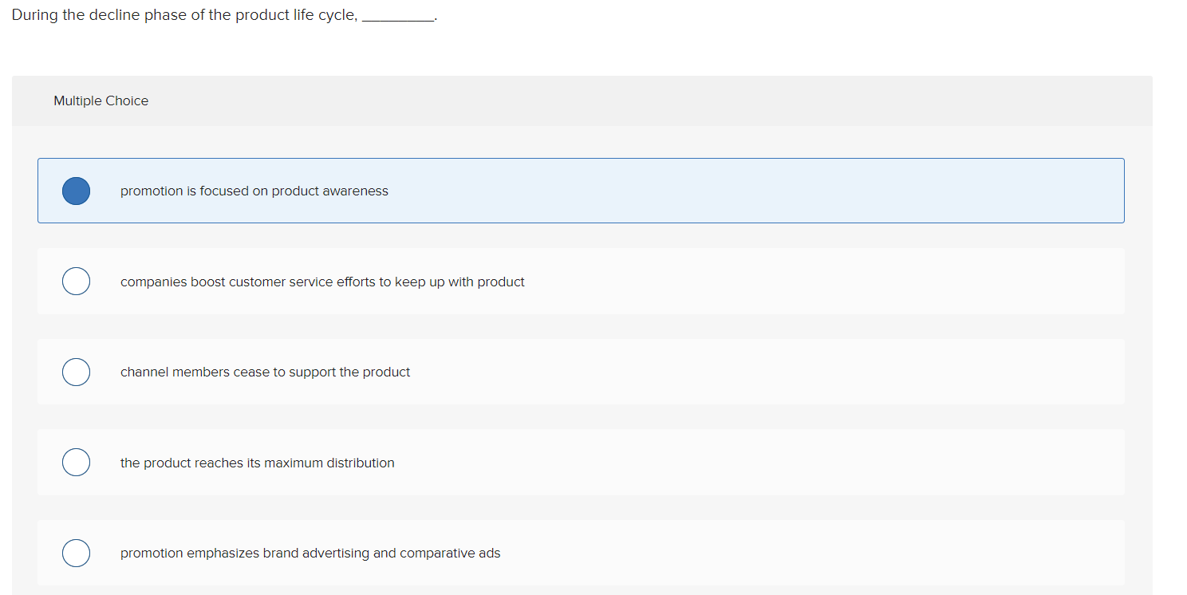Click the highlighted answer "promotion is focused on product awareness"
The width and height of the screenshot is (1187, 595).
254,191
